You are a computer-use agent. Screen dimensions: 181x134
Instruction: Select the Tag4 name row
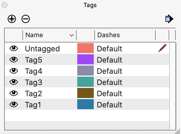pos(33,71)
